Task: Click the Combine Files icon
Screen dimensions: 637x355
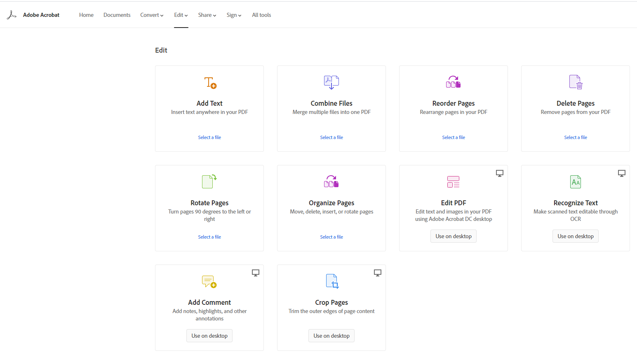Action: [331, 82]
